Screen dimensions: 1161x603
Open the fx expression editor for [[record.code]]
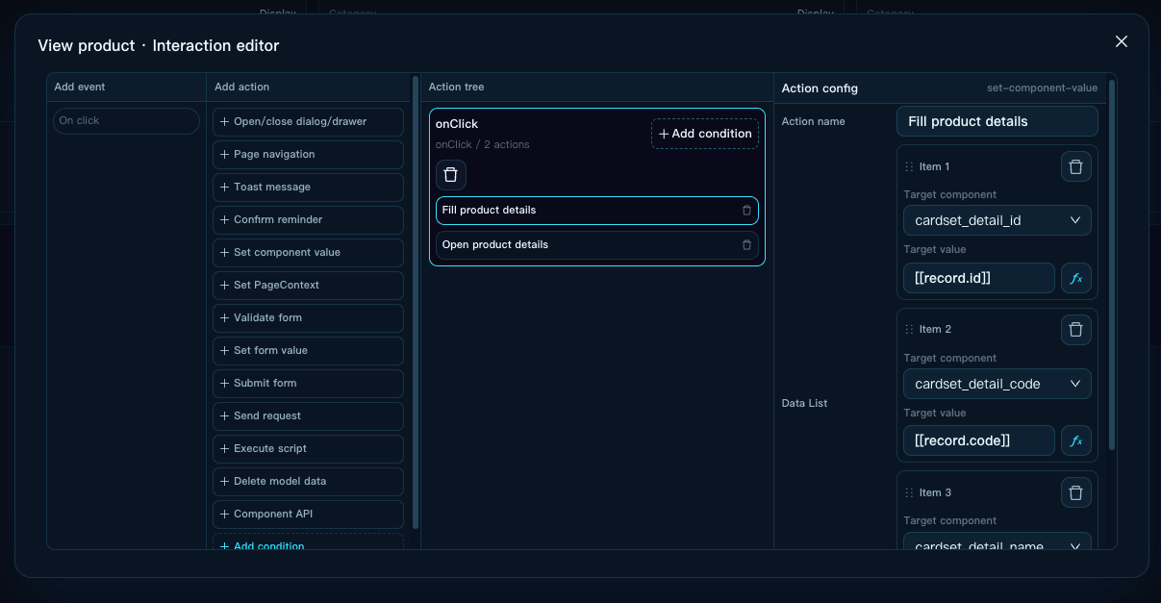tap(1075, 440)
